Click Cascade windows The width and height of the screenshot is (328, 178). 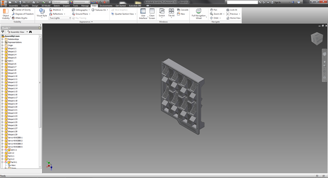pyautogui.click(x=183, y=10)
